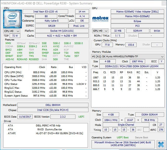Viewport: 167px width, 150px height.
Task: Click the RDSEED feature label
Action: [34, 59]
